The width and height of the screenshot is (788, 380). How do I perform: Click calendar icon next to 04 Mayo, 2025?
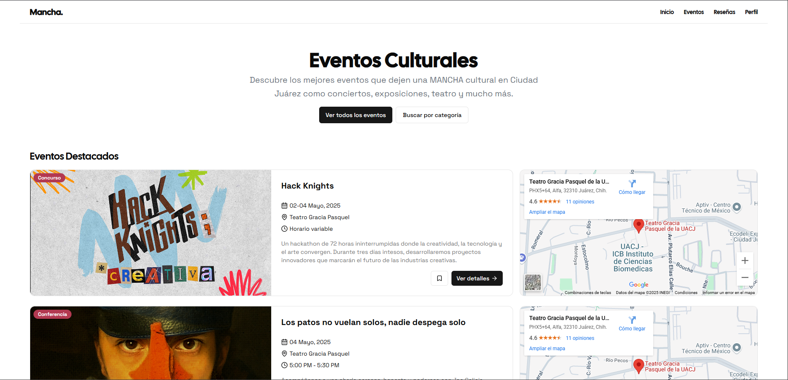point(284,342)
